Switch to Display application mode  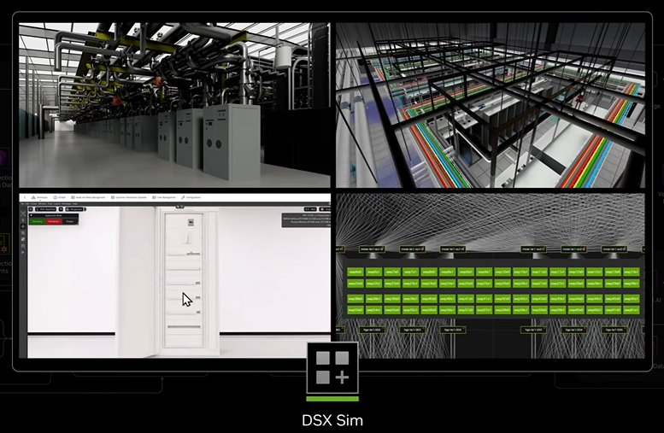click(x=68, y=220)
